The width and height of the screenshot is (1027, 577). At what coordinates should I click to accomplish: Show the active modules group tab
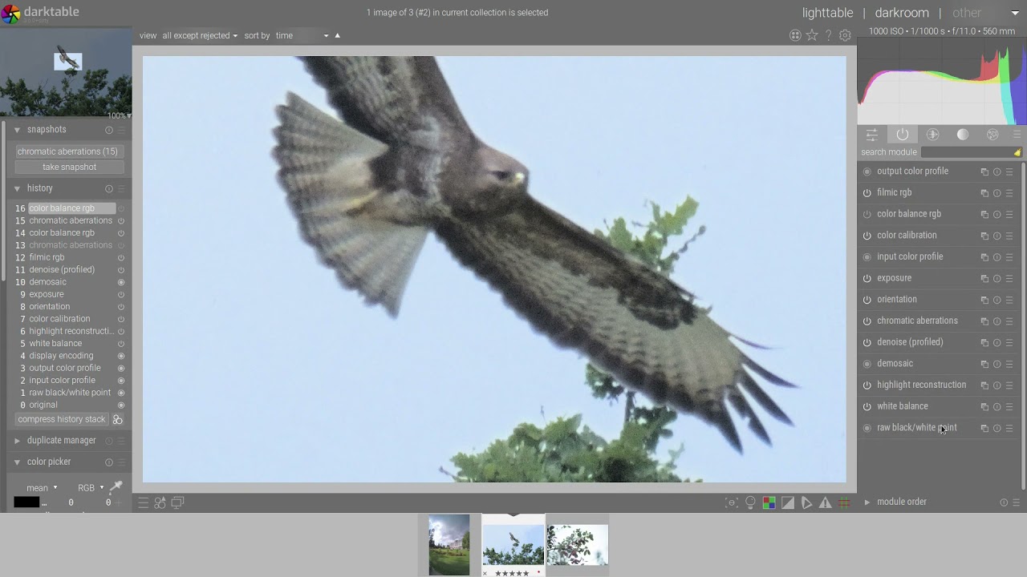coord(903,135)
